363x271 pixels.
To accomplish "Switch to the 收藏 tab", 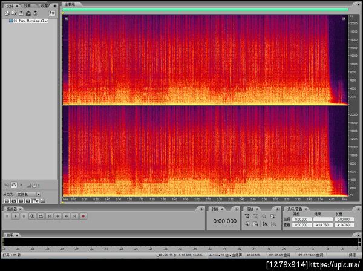I will (44, 5).
